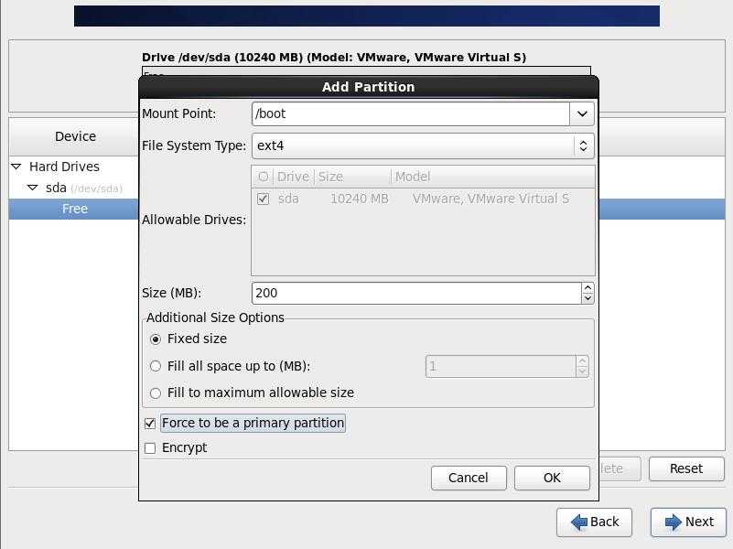This screenshot has height=549, width=733.
Task: Select Fill to maximum allowable size
Action: tap(156, 393)
